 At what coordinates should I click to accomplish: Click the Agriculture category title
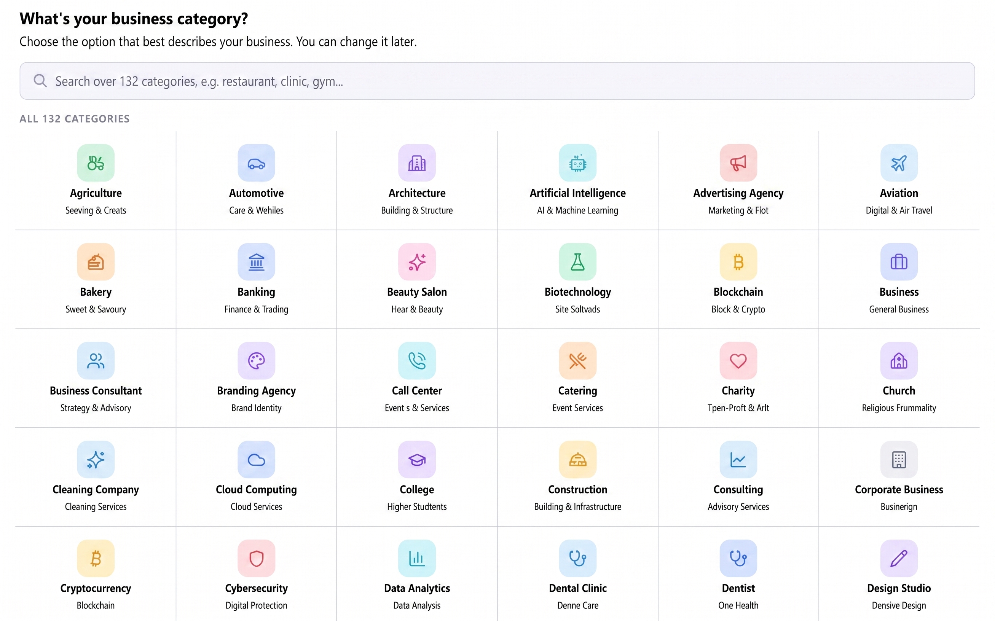[96, 193]
